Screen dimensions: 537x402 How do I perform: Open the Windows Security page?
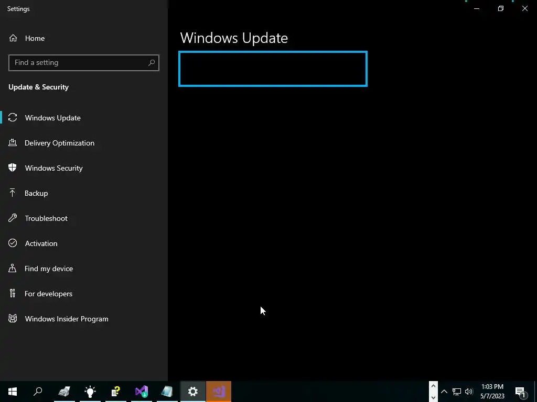click(84, 168)
